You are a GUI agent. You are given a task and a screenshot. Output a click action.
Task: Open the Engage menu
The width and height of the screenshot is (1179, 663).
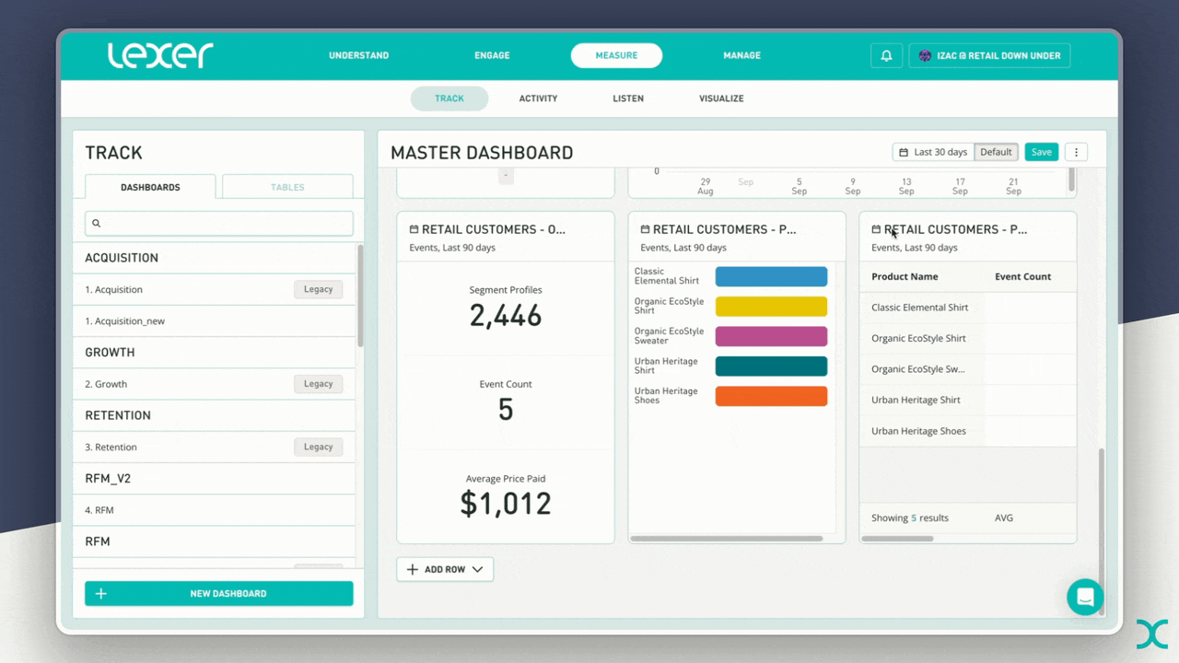492,55
